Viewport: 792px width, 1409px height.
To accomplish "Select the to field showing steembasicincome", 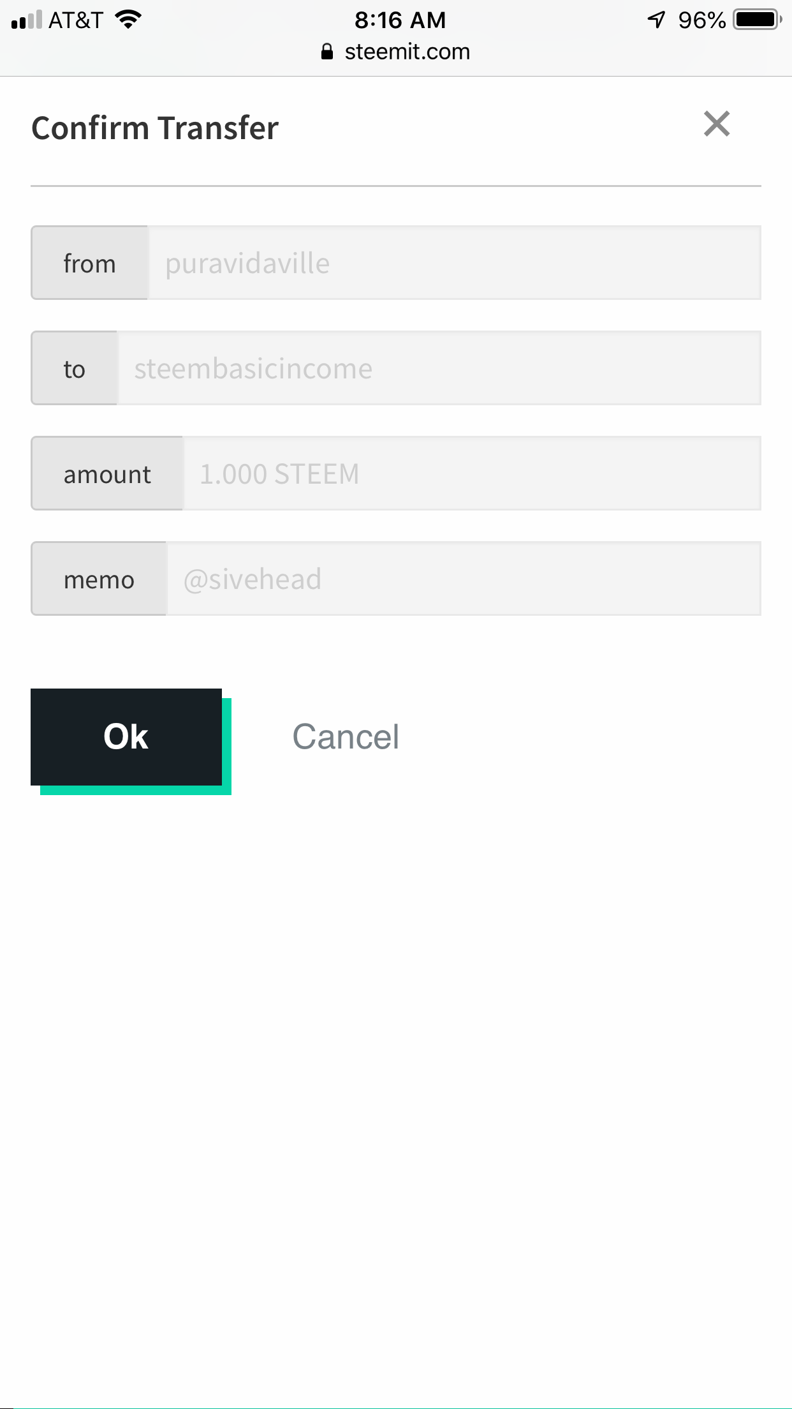I will [x=439, y=368].
